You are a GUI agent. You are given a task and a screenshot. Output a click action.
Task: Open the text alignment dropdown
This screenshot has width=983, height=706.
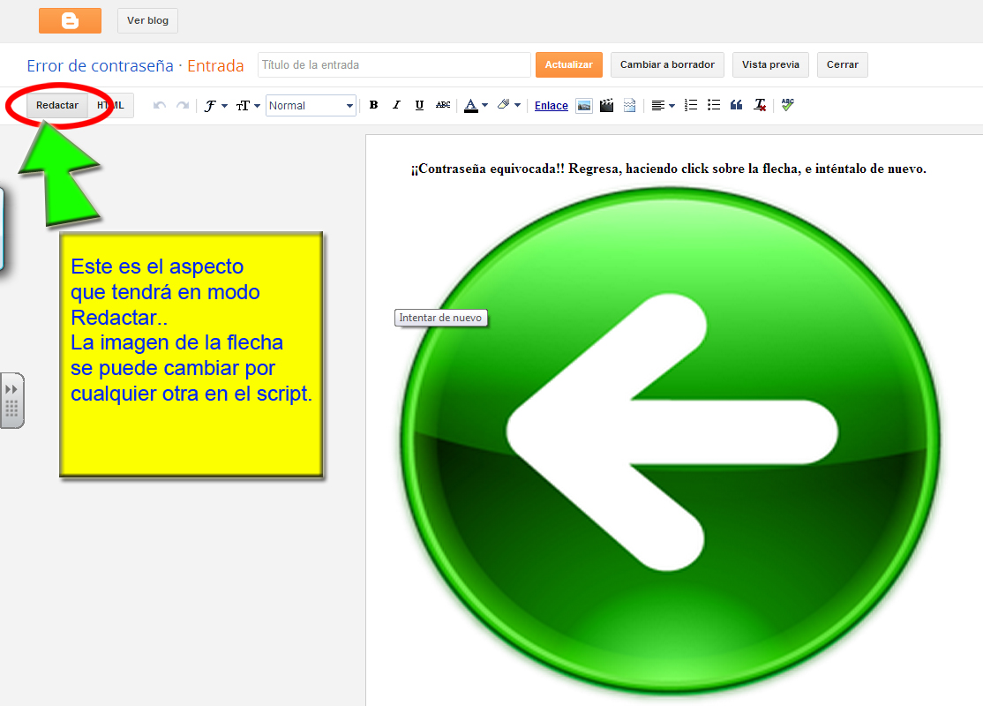pos(662,105)
